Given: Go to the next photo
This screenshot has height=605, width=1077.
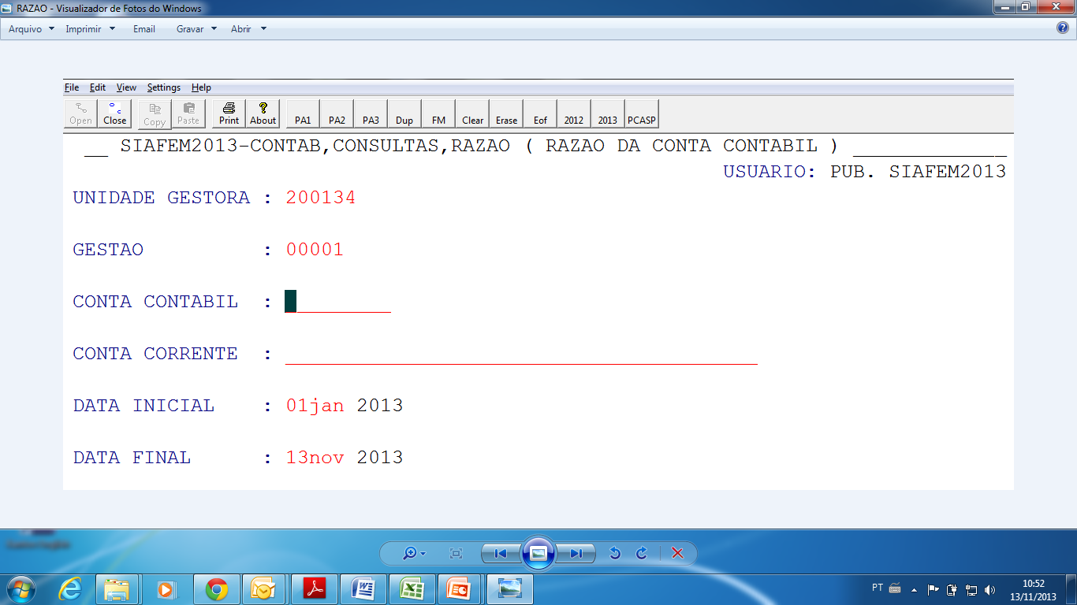Looking at the screenshot, I should (x=576, y=554).
